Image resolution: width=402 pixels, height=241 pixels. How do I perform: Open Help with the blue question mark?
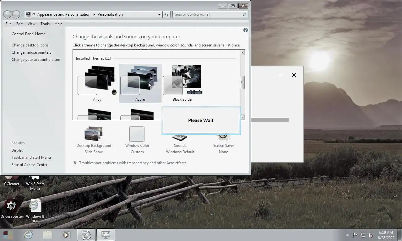pos(246,30)
